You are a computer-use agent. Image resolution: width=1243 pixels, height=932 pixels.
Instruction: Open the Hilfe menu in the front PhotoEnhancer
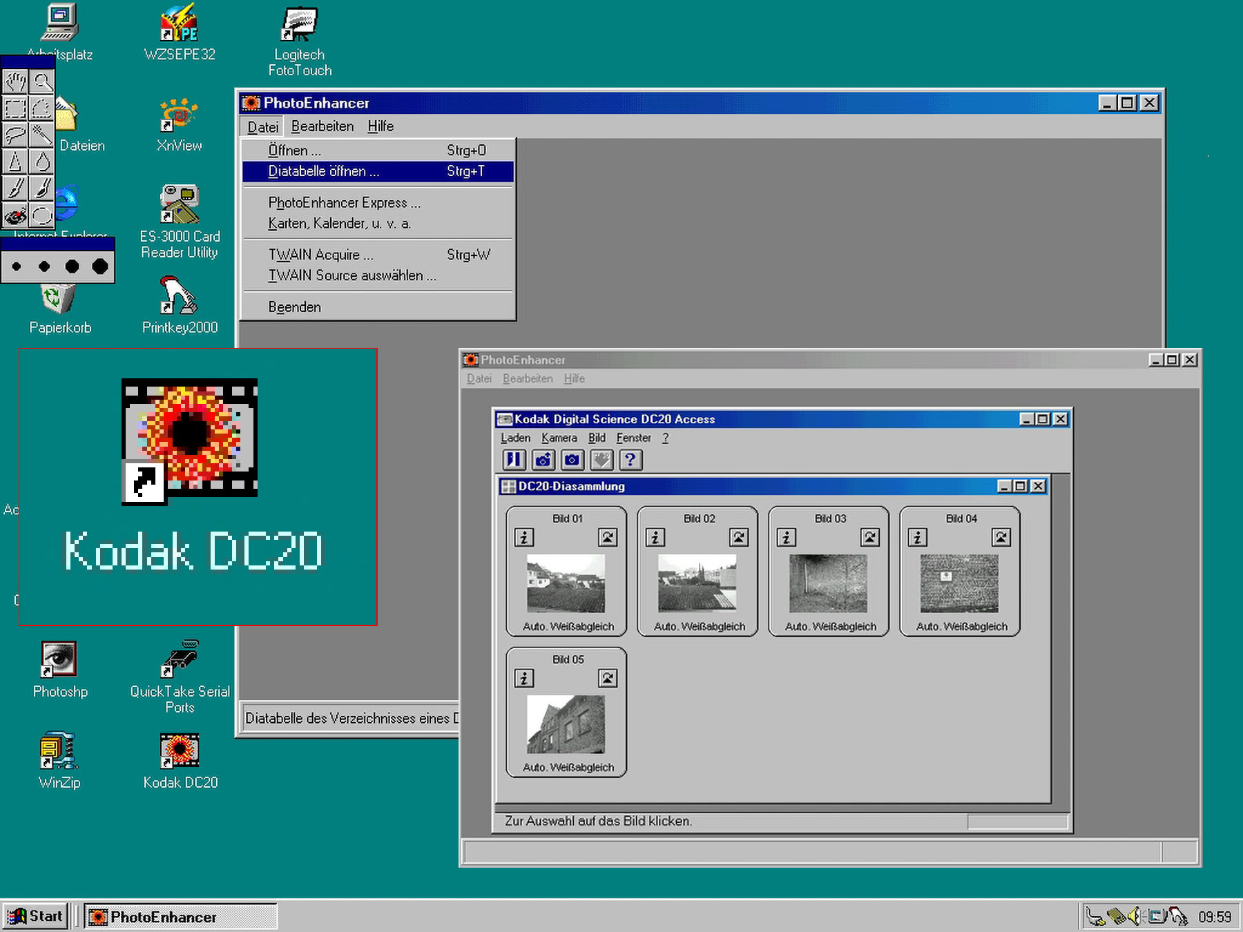(380, 126)
